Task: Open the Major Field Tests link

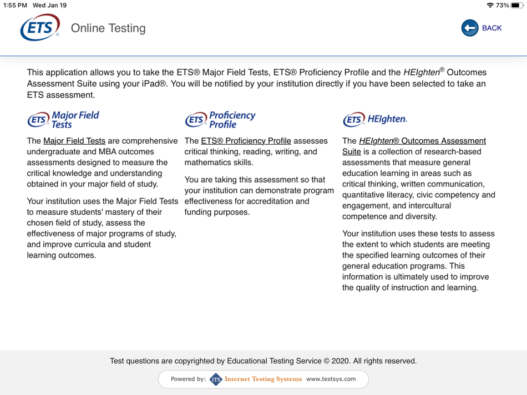Action: [x=74, y=141]
